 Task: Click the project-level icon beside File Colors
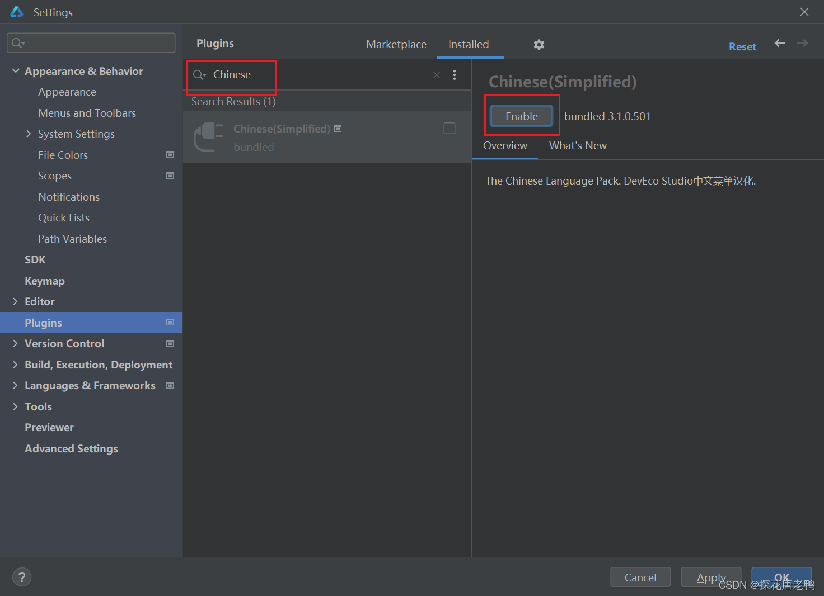coord(170,154)
